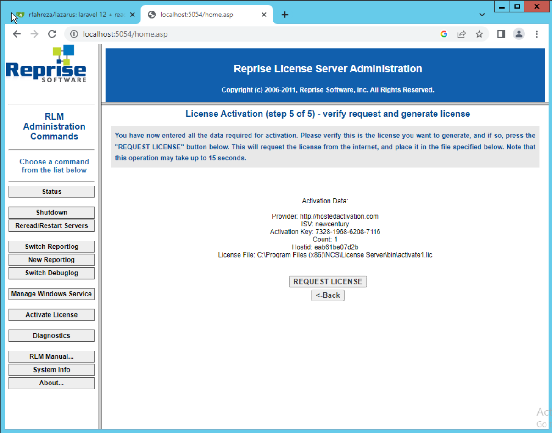Screen dimensions: 552x433
Task: Click the REQUEST LICENSE button
Action: (328, 281)
